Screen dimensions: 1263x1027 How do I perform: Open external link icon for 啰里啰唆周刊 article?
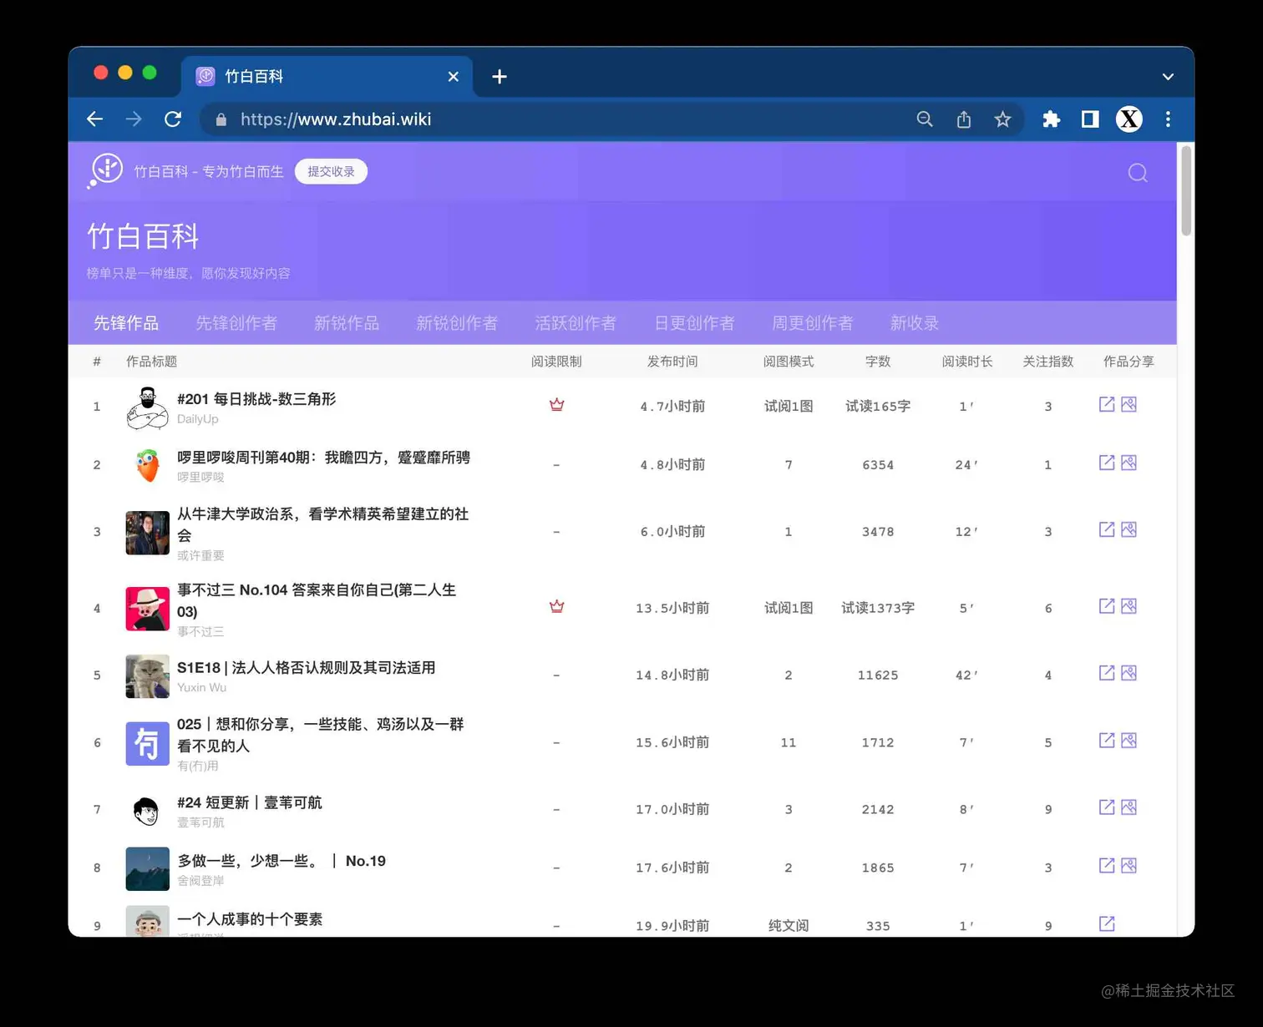pos(1106,462)
